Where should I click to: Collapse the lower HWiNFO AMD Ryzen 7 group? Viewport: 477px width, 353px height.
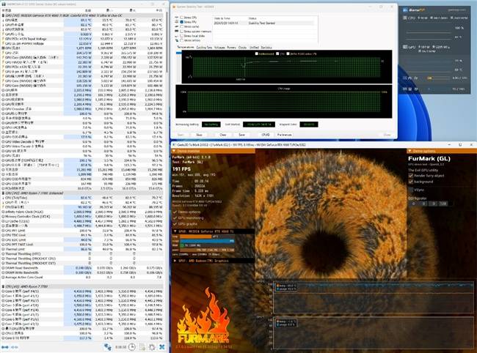point(3,286)
